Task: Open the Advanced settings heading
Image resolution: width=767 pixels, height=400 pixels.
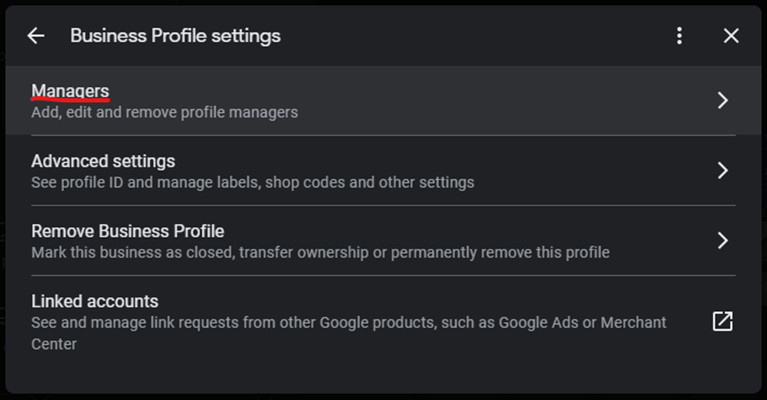Action: [x=103, y=161]
